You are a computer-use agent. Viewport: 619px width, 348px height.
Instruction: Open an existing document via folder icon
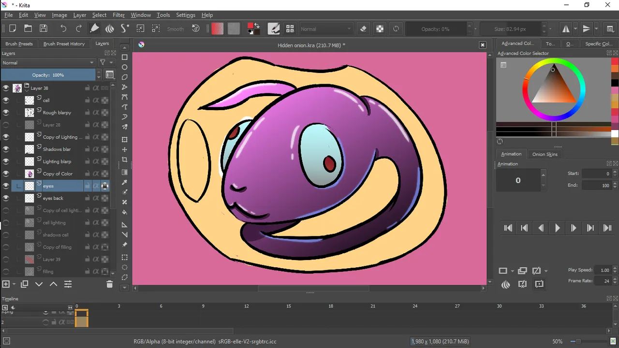[28, 29]
